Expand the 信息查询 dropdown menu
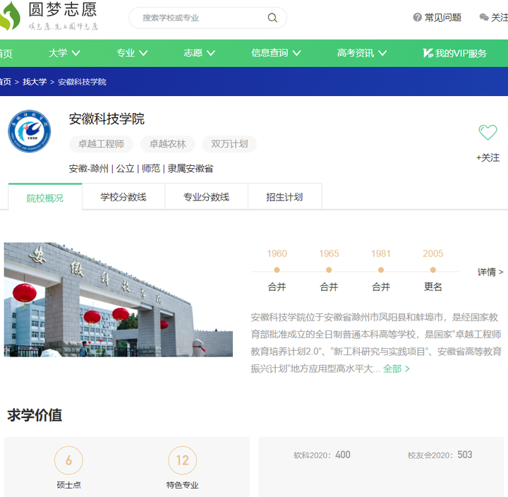The image size is (508, 497). (276, 53)
